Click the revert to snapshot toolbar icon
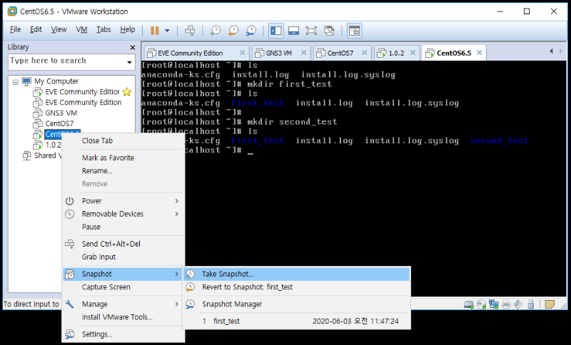The height and width of the screenshot is (345, 571). coord(233,31)
